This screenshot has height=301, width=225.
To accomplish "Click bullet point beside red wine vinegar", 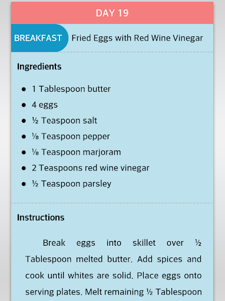I will pyautogui.click(x=24, y=168).
